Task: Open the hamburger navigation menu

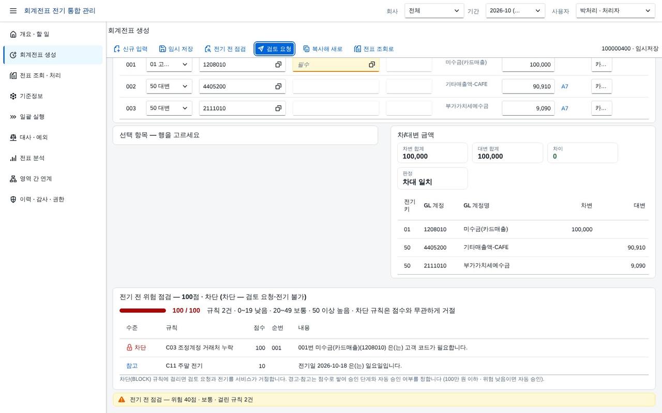Action: click(x=13, y=11)
